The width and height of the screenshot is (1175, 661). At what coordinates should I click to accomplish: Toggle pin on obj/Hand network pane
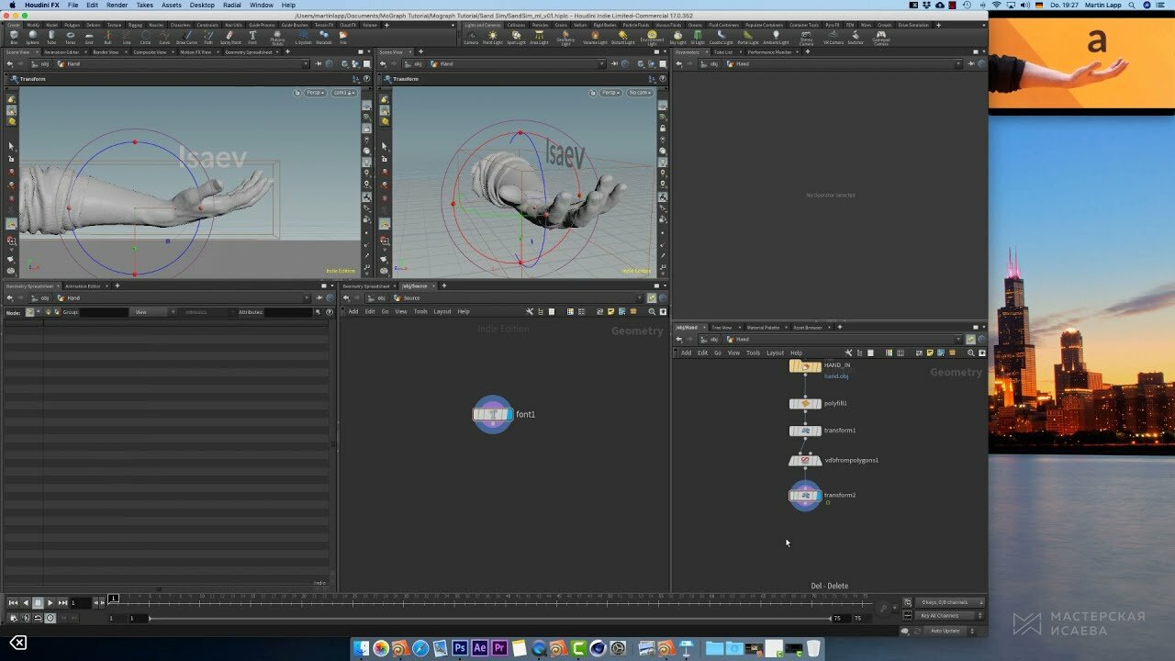[970, 339]
